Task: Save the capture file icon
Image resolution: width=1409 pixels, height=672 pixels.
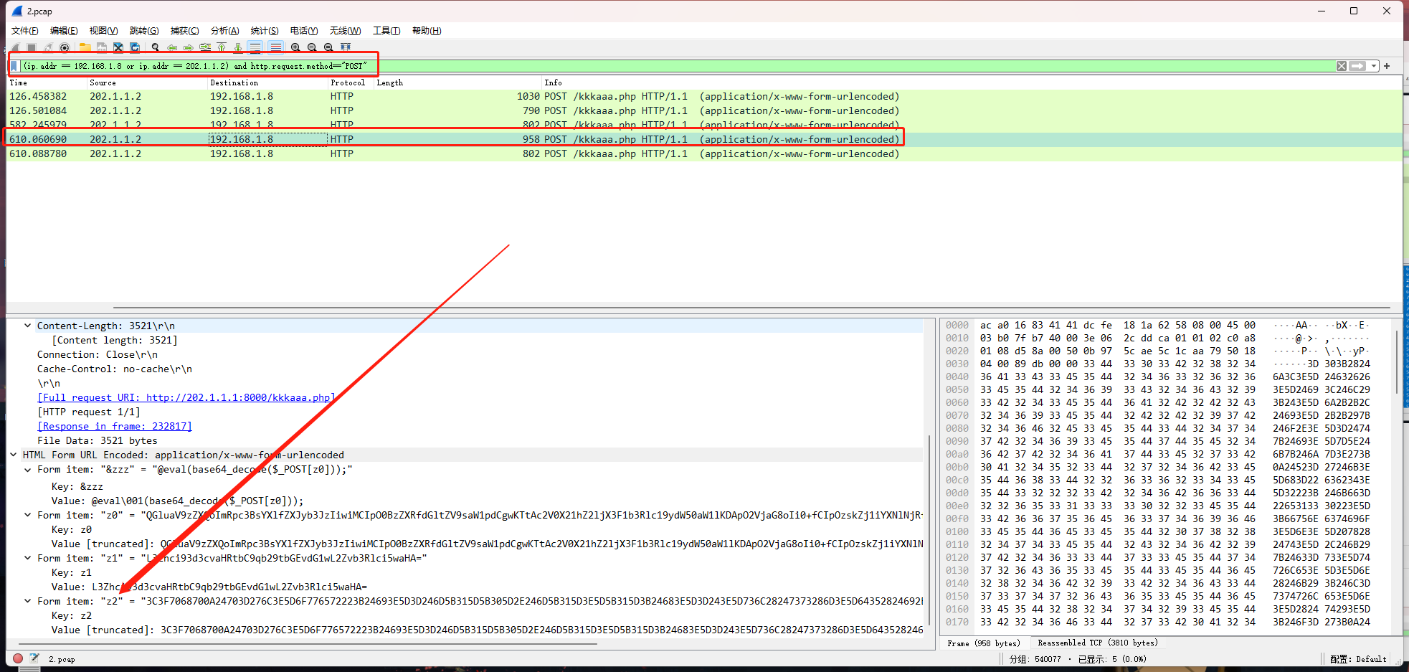Action: pos(102,47)
